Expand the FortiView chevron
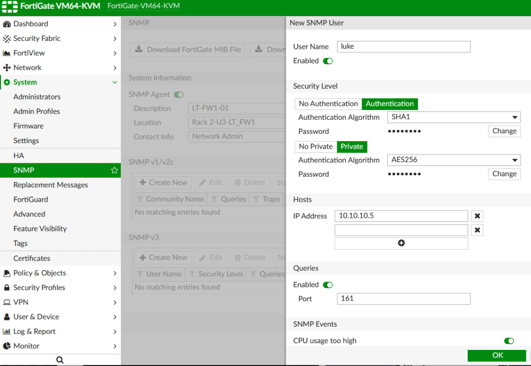531x366 pixels. coord(115,53)
